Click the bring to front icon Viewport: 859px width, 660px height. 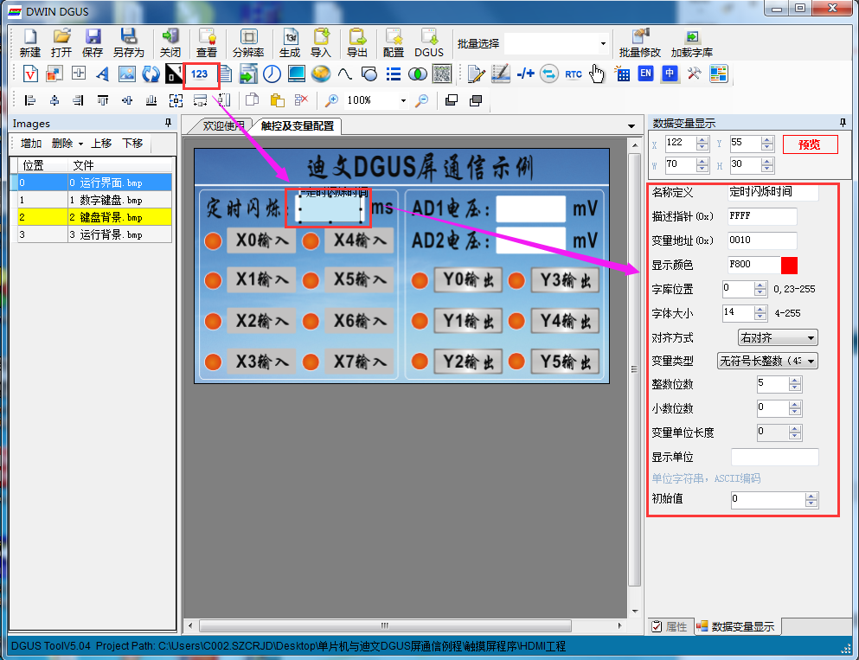pos(452,100)
